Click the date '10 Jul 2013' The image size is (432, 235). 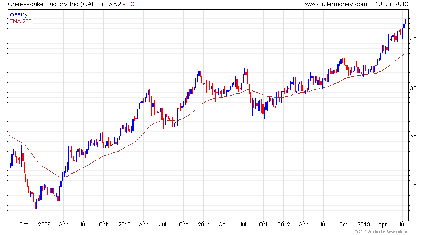coord(392,4)
